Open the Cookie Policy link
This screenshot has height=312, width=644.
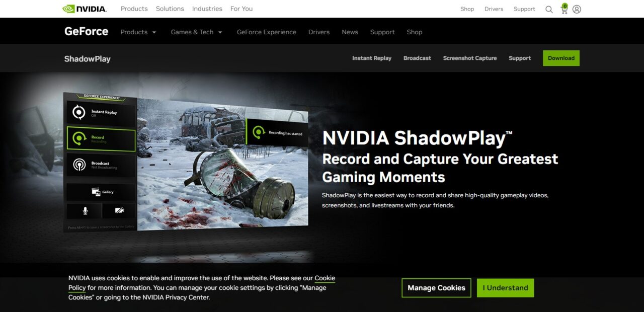[x=202, y=283]
